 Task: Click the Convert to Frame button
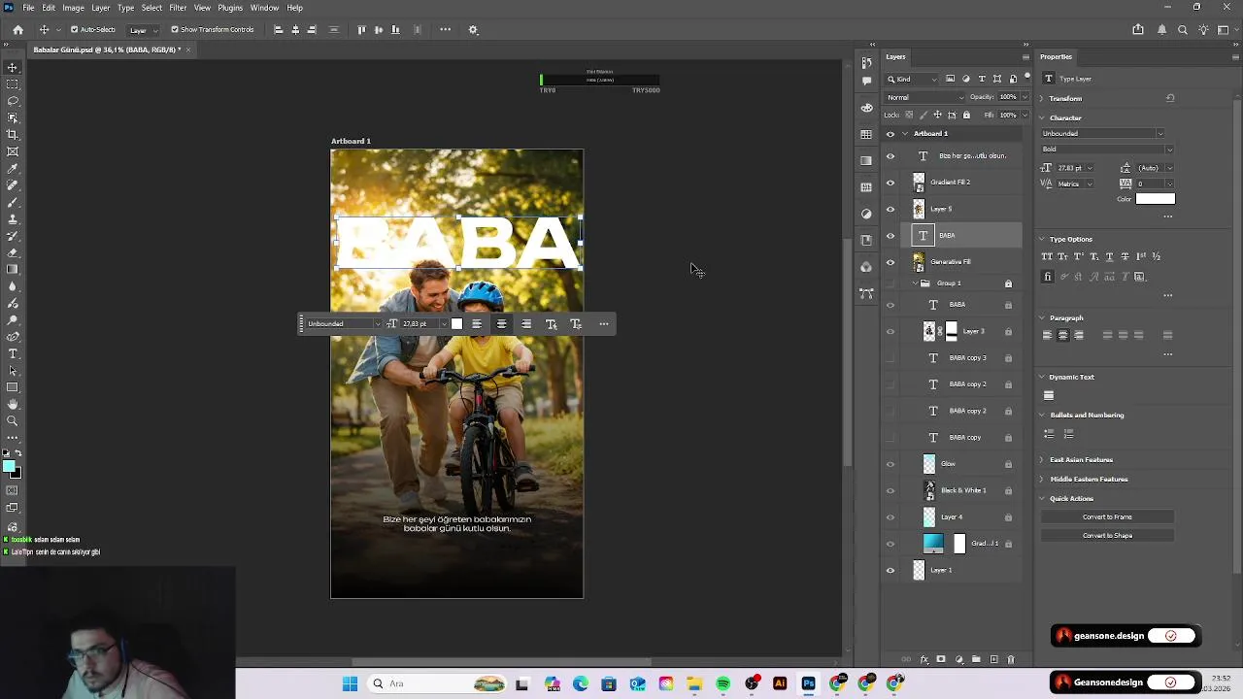click(1107, 517)
